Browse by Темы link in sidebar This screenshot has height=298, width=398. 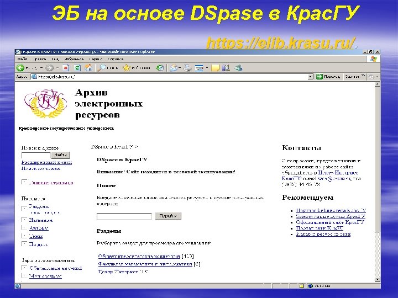point(36,236)
